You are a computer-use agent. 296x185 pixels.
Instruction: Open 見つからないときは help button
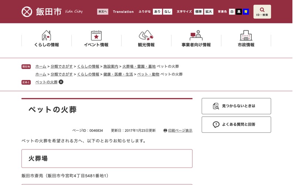click(236, 106)
